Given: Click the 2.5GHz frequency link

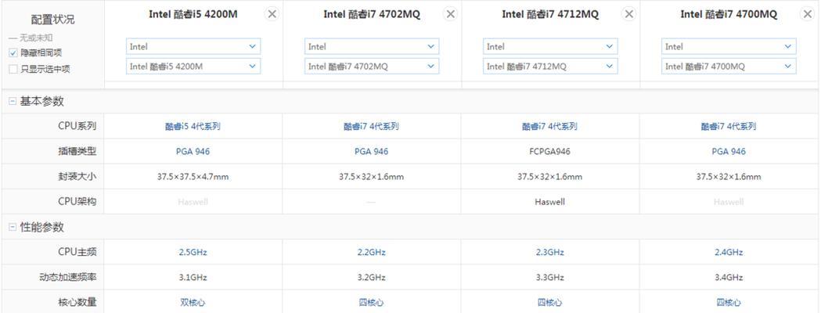Looking at the screenshot, I should pos(193,252).
